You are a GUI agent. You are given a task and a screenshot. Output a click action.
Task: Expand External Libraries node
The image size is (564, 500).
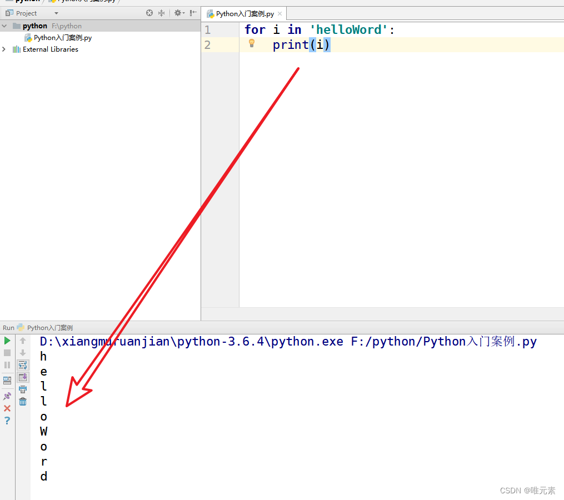pyautogui.click(x=4, y=49)
